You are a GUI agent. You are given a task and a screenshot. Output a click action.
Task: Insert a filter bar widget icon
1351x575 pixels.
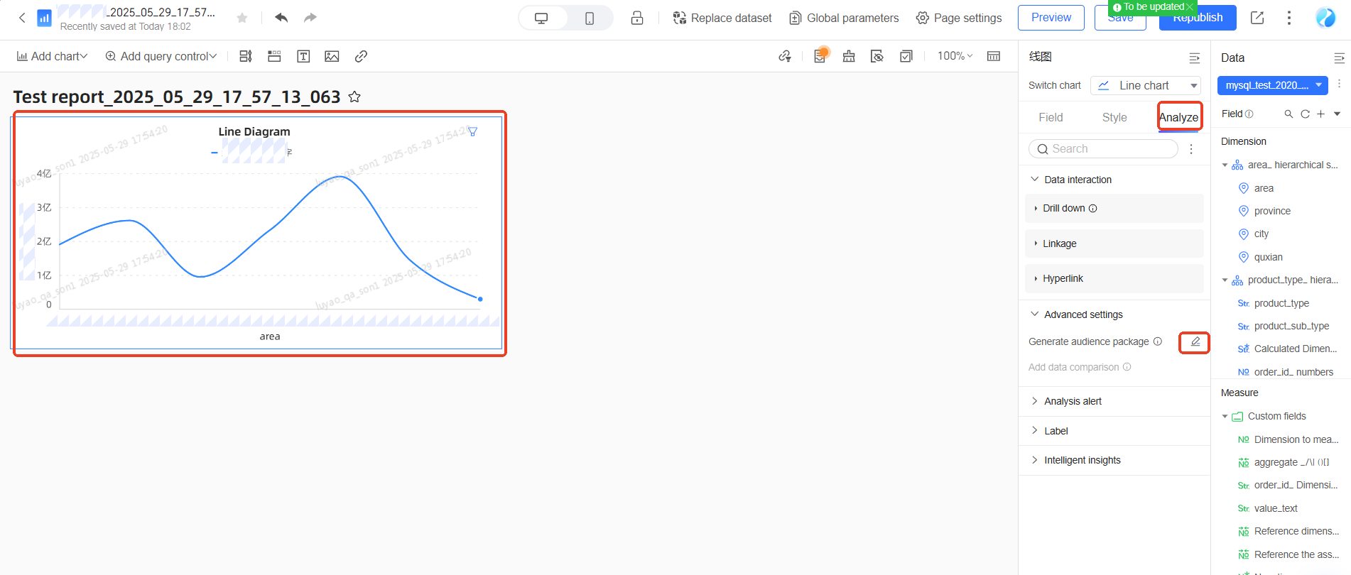point(246,56)
